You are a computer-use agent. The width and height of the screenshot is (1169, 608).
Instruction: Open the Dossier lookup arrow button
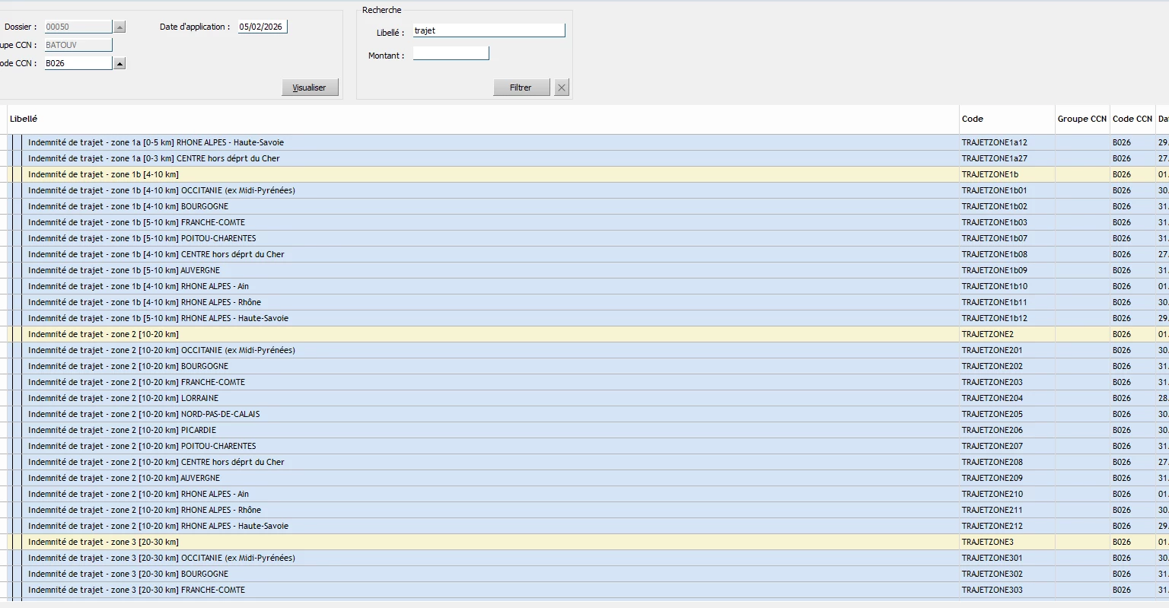pyautogui.click(x=119, y=27)
